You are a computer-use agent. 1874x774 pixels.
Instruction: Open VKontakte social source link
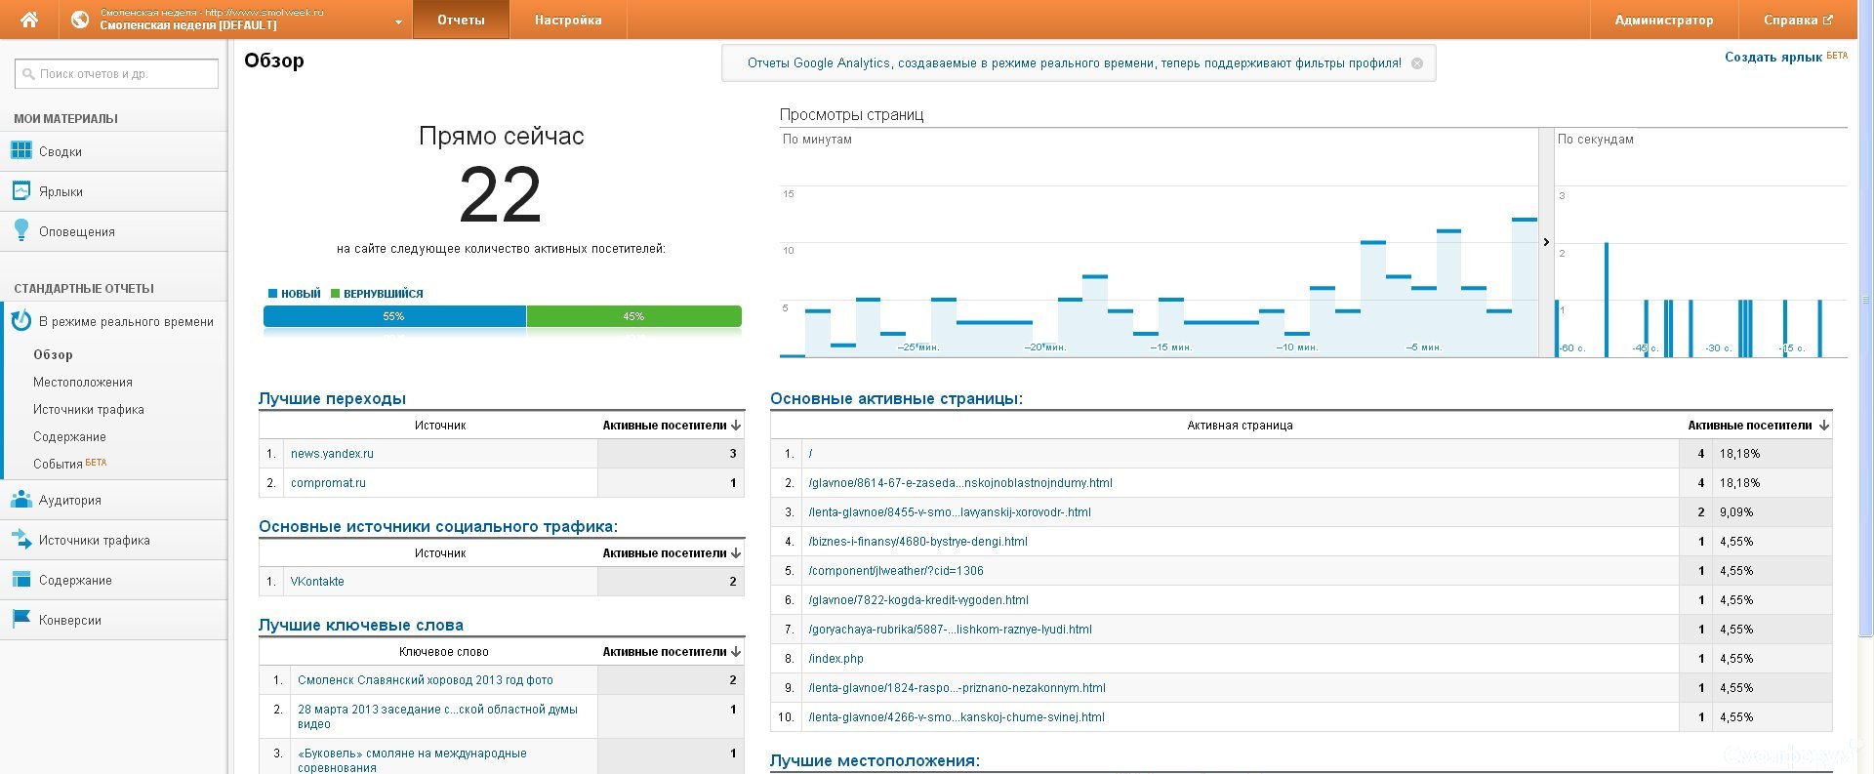(317, 582)
